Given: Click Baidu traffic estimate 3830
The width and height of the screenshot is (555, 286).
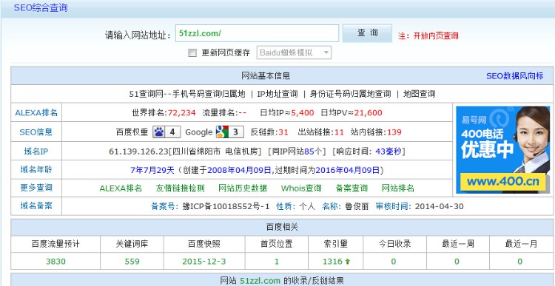Looking at the screenshot, I should pos(55,262).
